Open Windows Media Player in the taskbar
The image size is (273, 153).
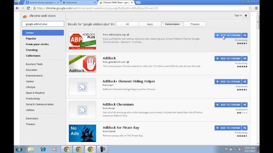pyautogui.click(x=54, y=149)
